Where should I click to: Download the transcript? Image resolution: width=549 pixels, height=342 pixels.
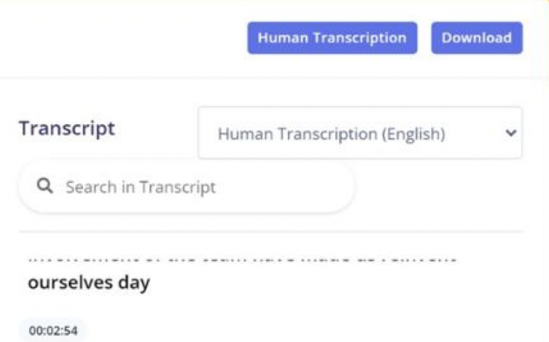[477, 38]
